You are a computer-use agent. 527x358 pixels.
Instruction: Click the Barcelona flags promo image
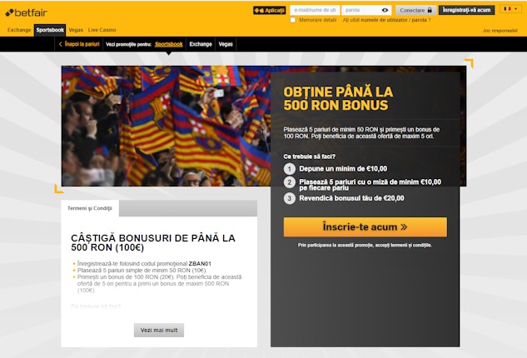[166, 126]
